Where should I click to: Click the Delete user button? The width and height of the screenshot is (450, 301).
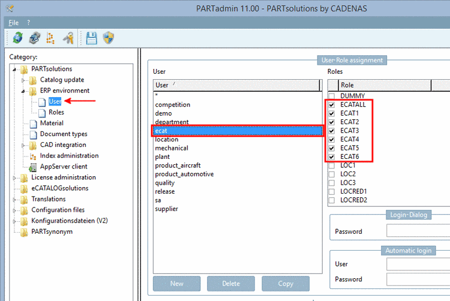[231, 284]
